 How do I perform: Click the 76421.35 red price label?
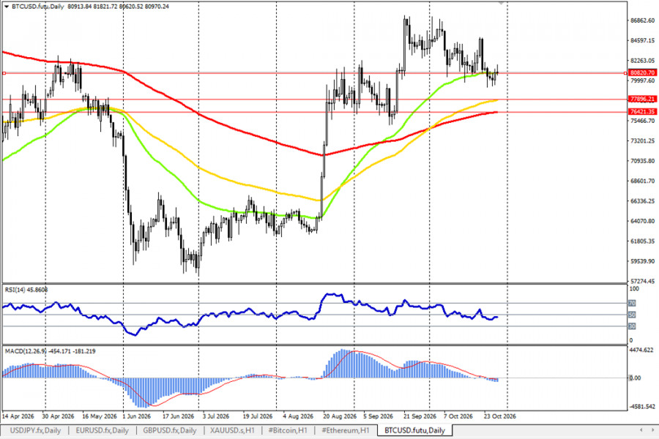(643, 112)
